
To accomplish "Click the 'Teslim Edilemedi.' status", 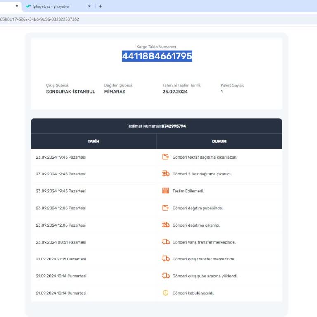I will [188, 191].
